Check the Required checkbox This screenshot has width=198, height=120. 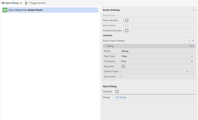point(123,66)
